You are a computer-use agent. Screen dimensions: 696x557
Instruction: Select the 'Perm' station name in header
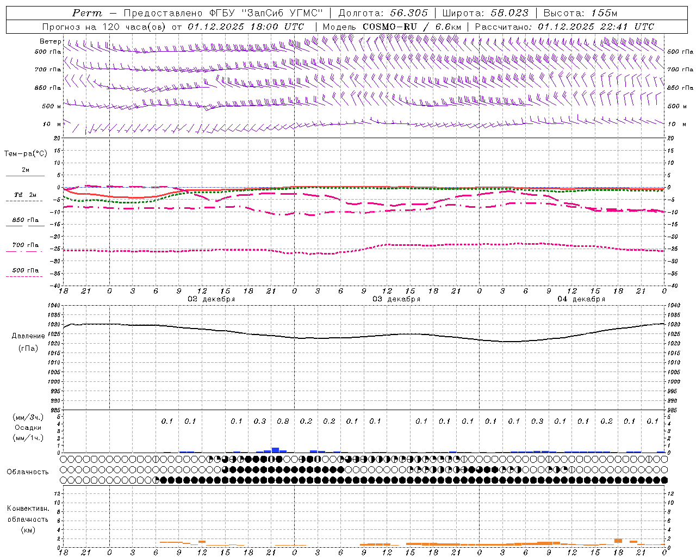coord(87,13)
